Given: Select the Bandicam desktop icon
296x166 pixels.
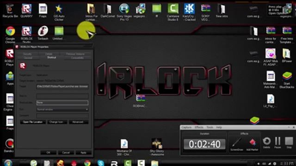Looking at the screenshot, I should point(9,145).
